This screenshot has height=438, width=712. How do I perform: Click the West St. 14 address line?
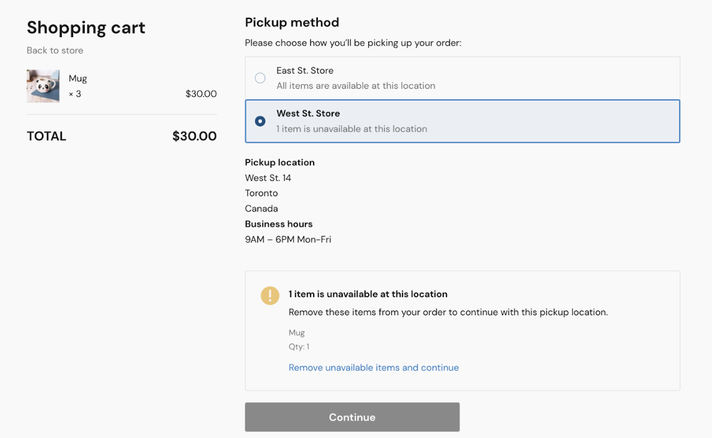268,178
